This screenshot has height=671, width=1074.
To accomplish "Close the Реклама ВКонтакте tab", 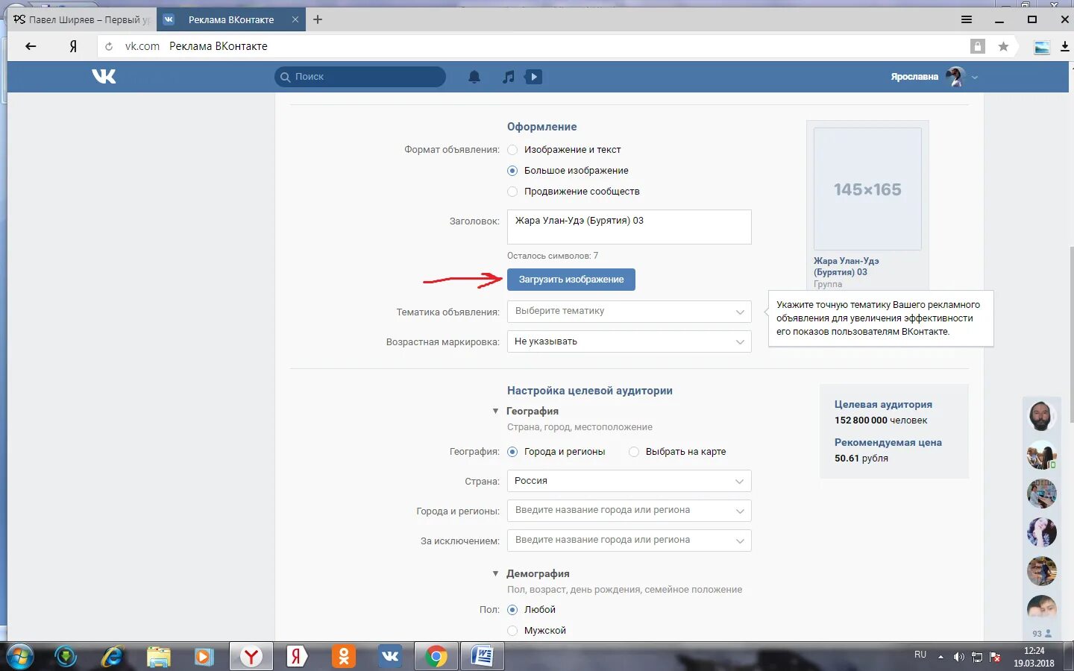I will 295,19.
